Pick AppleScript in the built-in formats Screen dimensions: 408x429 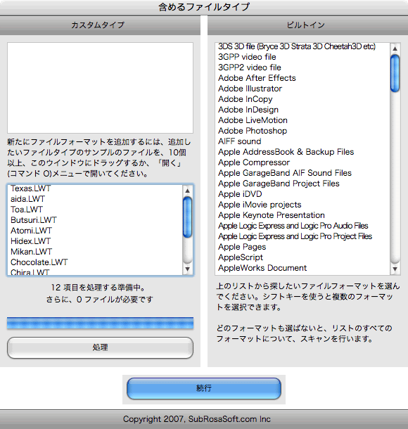pos(241,257)
